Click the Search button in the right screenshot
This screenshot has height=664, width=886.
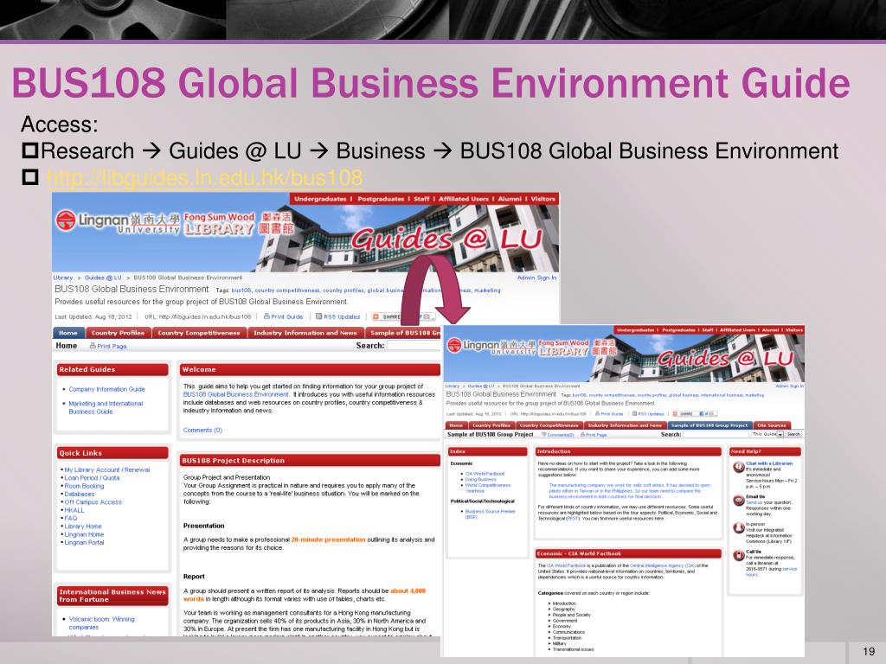(x=793, y=434)
